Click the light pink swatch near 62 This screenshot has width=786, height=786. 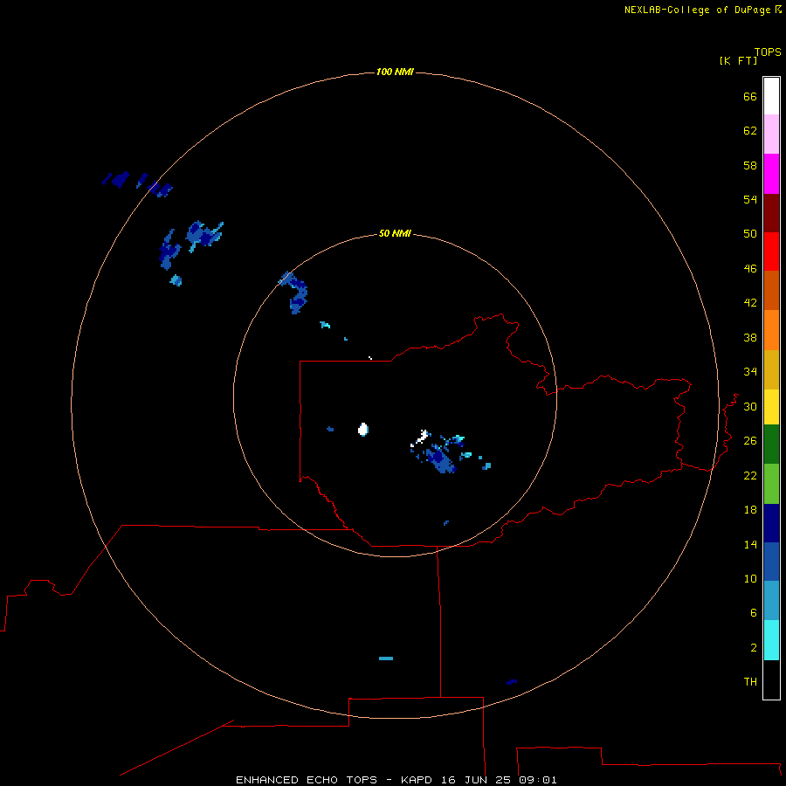pos(771,134)
